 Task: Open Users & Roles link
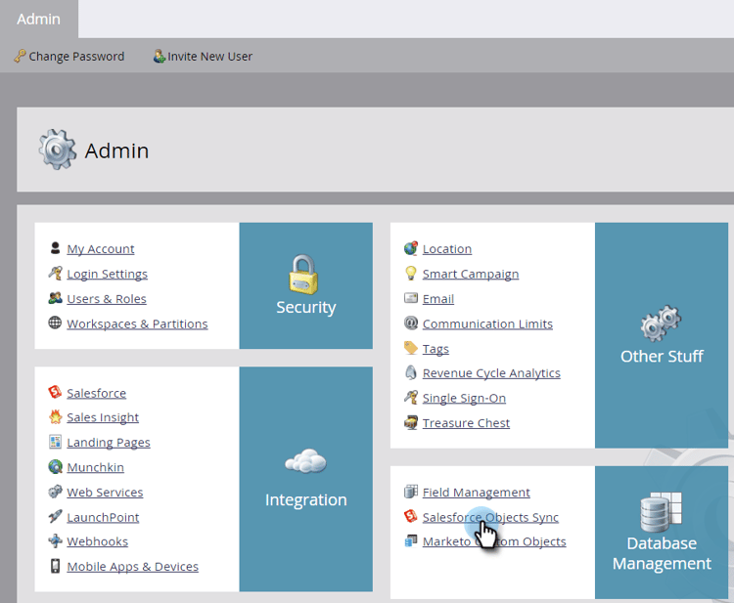coord(107,299)
